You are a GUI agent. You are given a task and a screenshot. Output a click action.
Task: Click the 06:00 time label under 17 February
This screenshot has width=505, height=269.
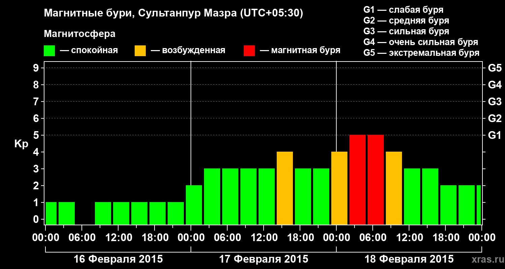click(x=227, y=238)
